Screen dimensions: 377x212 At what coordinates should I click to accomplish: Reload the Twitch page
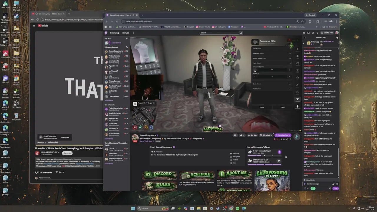tap(117, 21)
